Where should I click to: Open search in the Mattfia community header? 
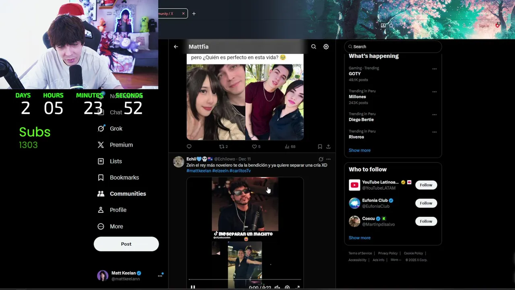(313, 47)
